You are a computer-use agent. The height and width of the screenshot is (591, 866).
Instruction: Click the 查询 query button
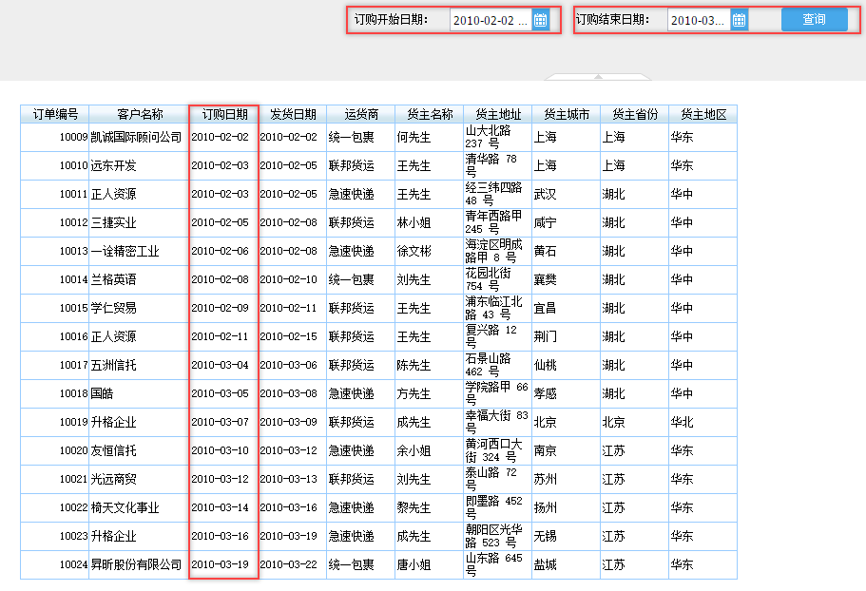tap(814, 20)
